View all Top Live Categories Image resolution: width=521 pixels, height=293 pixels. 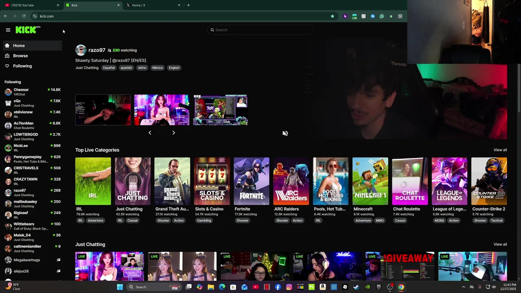tap(500, 150)
